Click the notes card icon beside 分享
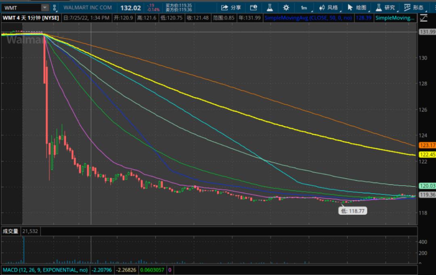Image resolution: width=436 pixels, height=275 pixels. (254, 8)
